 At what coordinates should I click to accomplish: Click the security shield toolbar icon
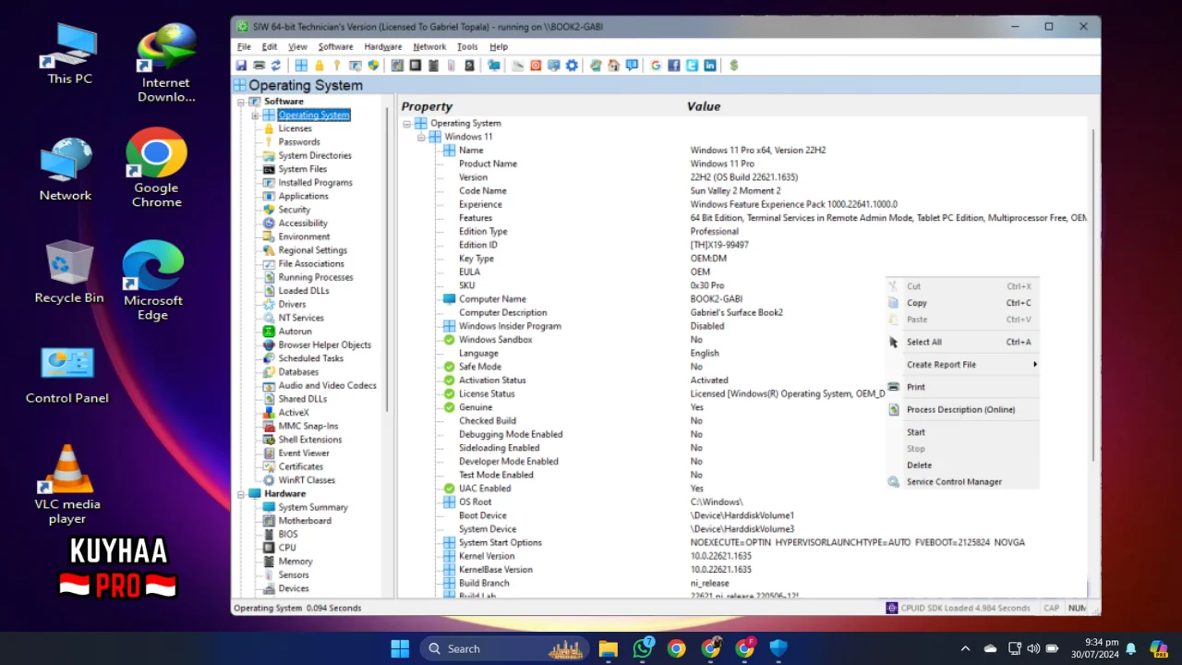coord(374,66)
